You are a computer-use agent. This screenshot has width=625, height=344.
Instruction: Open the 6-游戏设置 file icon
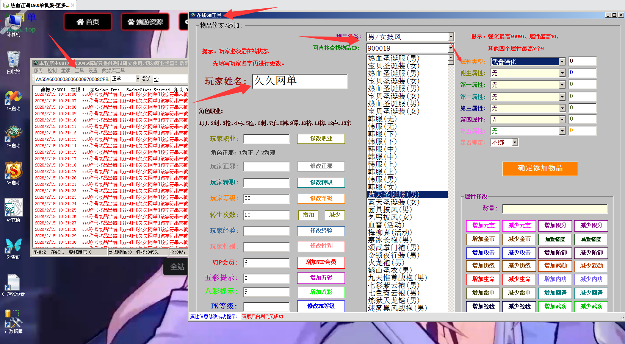(x=13, y=283)
